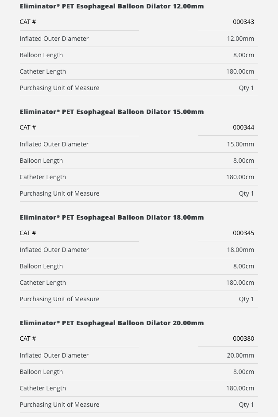Click Balloon Length label under the 15.00mm dilator

[41, 161]
